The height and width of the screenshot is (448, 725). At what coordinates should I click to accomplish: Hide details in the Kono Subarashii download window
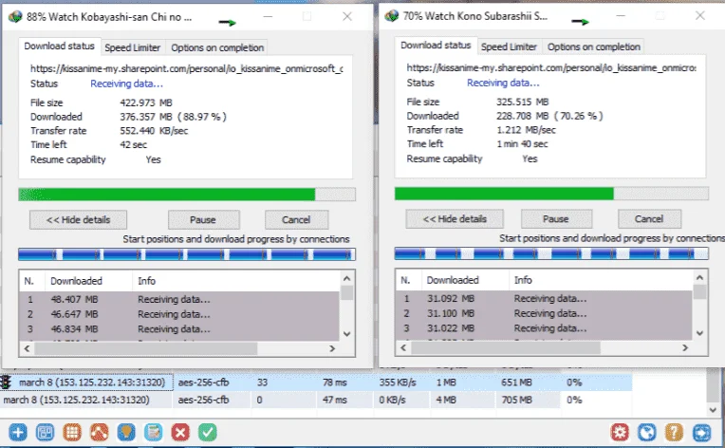455,219
